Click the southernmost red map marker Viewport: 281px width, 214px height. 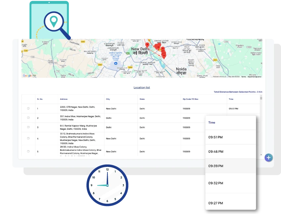(164, 55)
